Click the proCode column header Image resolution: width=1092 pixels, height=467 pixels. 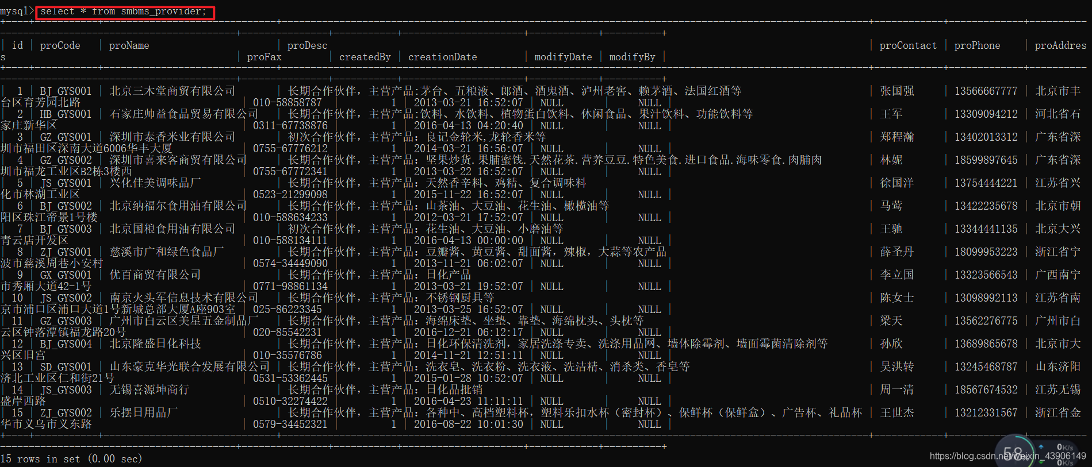[60, 45]
